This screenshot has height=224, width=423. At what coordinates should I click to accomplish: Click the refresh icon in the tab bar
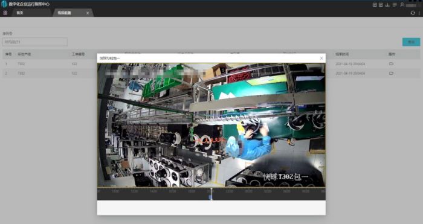point(413,13)
